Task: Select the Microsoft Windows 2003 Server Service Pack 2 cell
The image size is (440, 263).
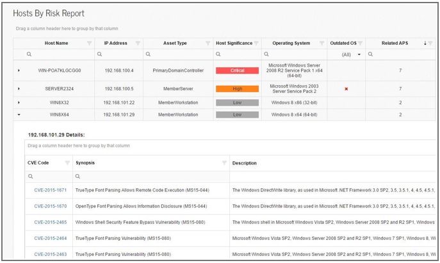Action: (x=294, y=88)
